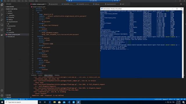Open Source Control view in activity bar
The height and width of the screenshot is (104, 186).
pos(2,15)
